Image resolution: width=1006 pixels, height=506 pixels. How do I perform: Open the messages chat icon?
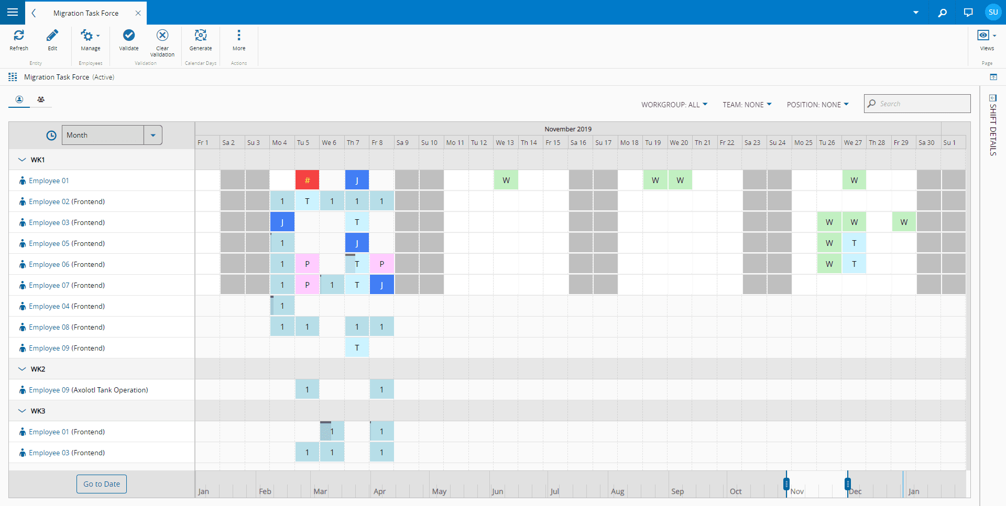(968, 13)
